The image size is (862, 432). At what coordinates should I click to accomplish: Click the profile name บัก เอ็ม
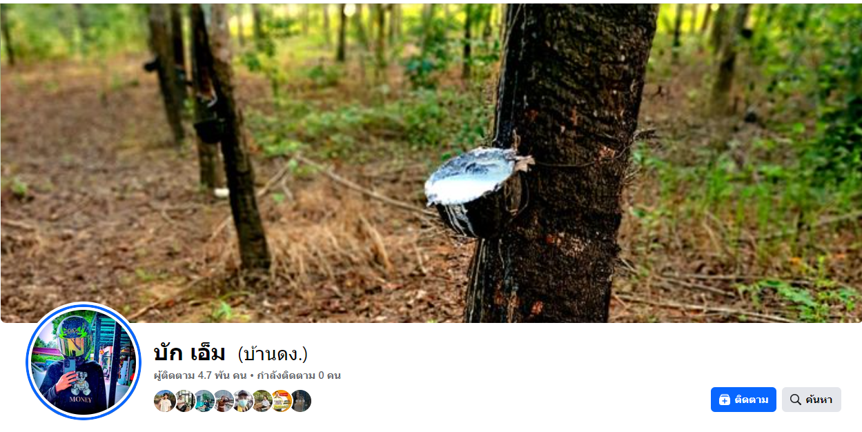[189, 353]
